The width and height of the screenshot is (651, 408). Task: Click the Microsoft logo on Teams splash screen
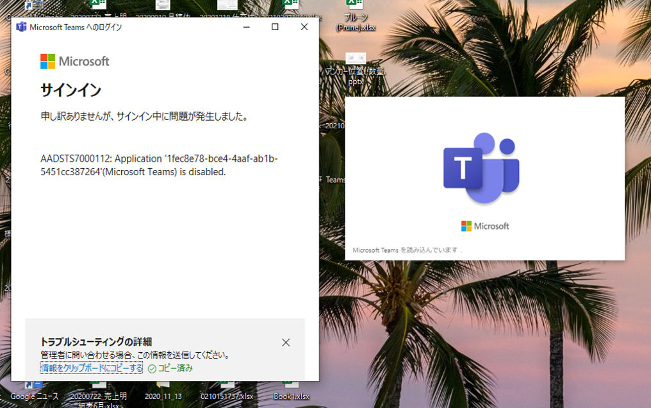[485, 226]
